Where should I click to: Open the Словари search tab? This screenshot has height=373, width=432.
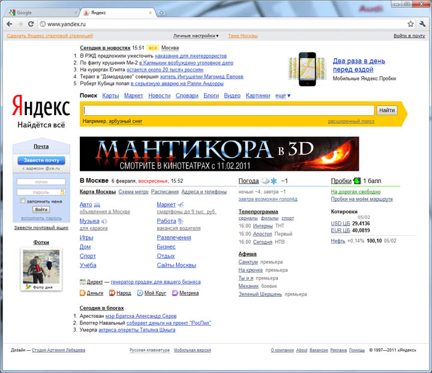coord(187,95)
